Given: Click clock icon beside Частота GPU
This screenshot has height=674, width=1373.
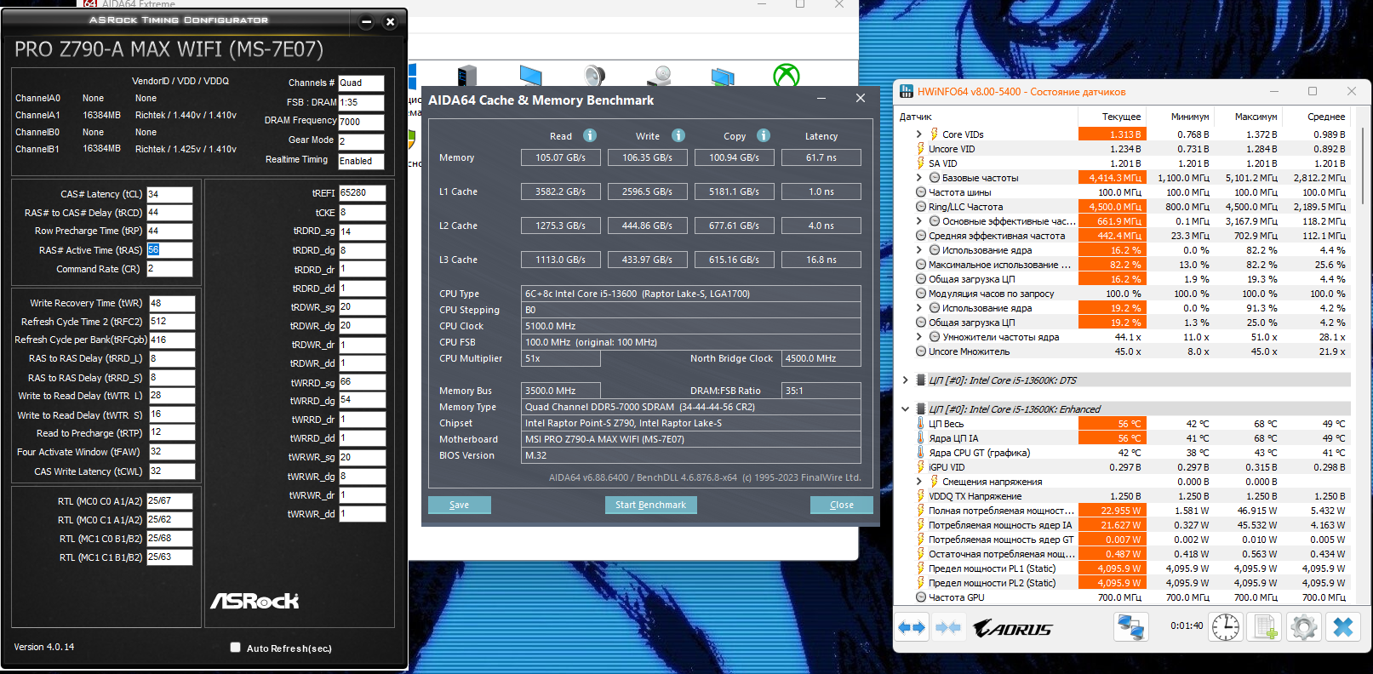Looking at the screenshot, I should pyautogui.click(x=920, y=597).
